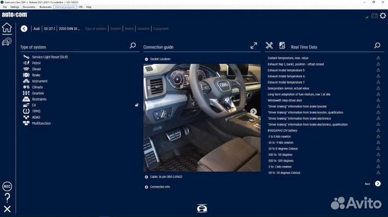Start recording with the REC button
The height and width of the screenshot is (217, 388).
(7, 186)
